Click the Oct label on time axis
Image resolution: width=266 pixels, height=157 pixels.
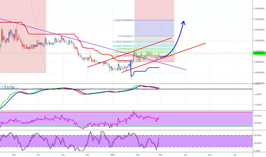[x=38, y=155]
